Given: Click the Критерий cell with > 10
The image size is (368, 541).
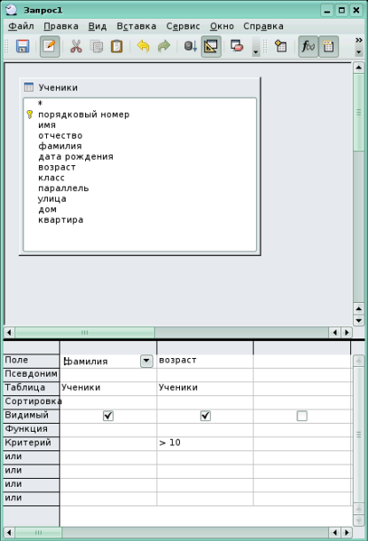Looking at the screenshot, I should pos(205,443).
